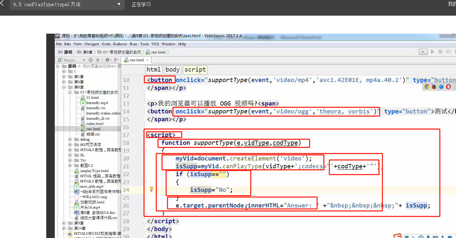Click the 'html' breadcrumb tag button
Screen dimensions: 456x238
point(154,70)
